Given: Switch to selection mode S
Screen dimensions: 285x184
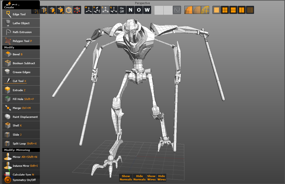Looking at the screenshot, I should click(x=44, y=10).
